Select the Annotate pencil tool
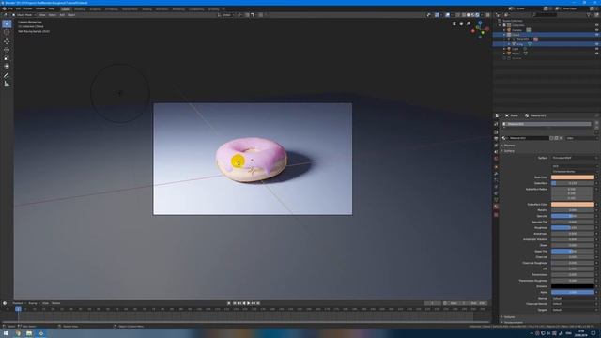 pyautogui.click(x=7, y=75)
